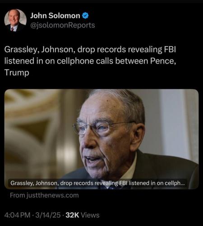The width and height of the screenshot is (203, 226).
Task: View the 32K view count
Action: click(72, 215)
